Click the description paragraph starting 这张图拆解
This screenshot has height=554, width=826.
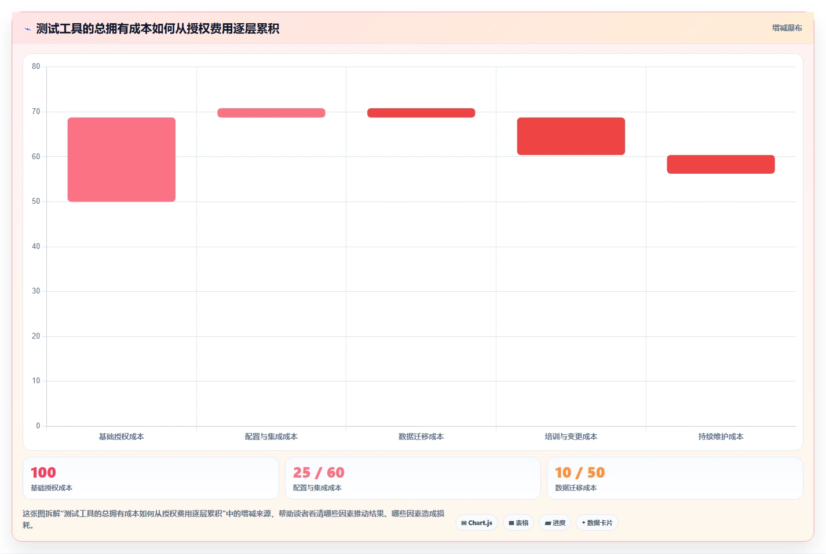tap(233, 519)
